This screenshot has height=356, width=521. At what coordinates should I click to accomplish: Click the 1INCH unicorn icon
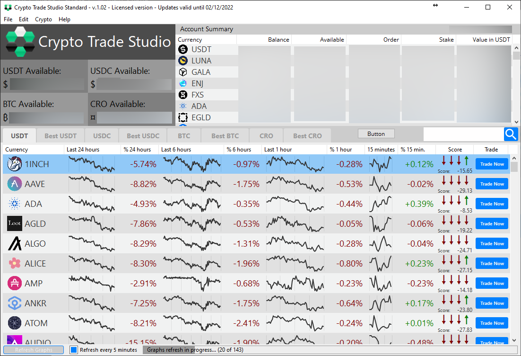point(14,164)
